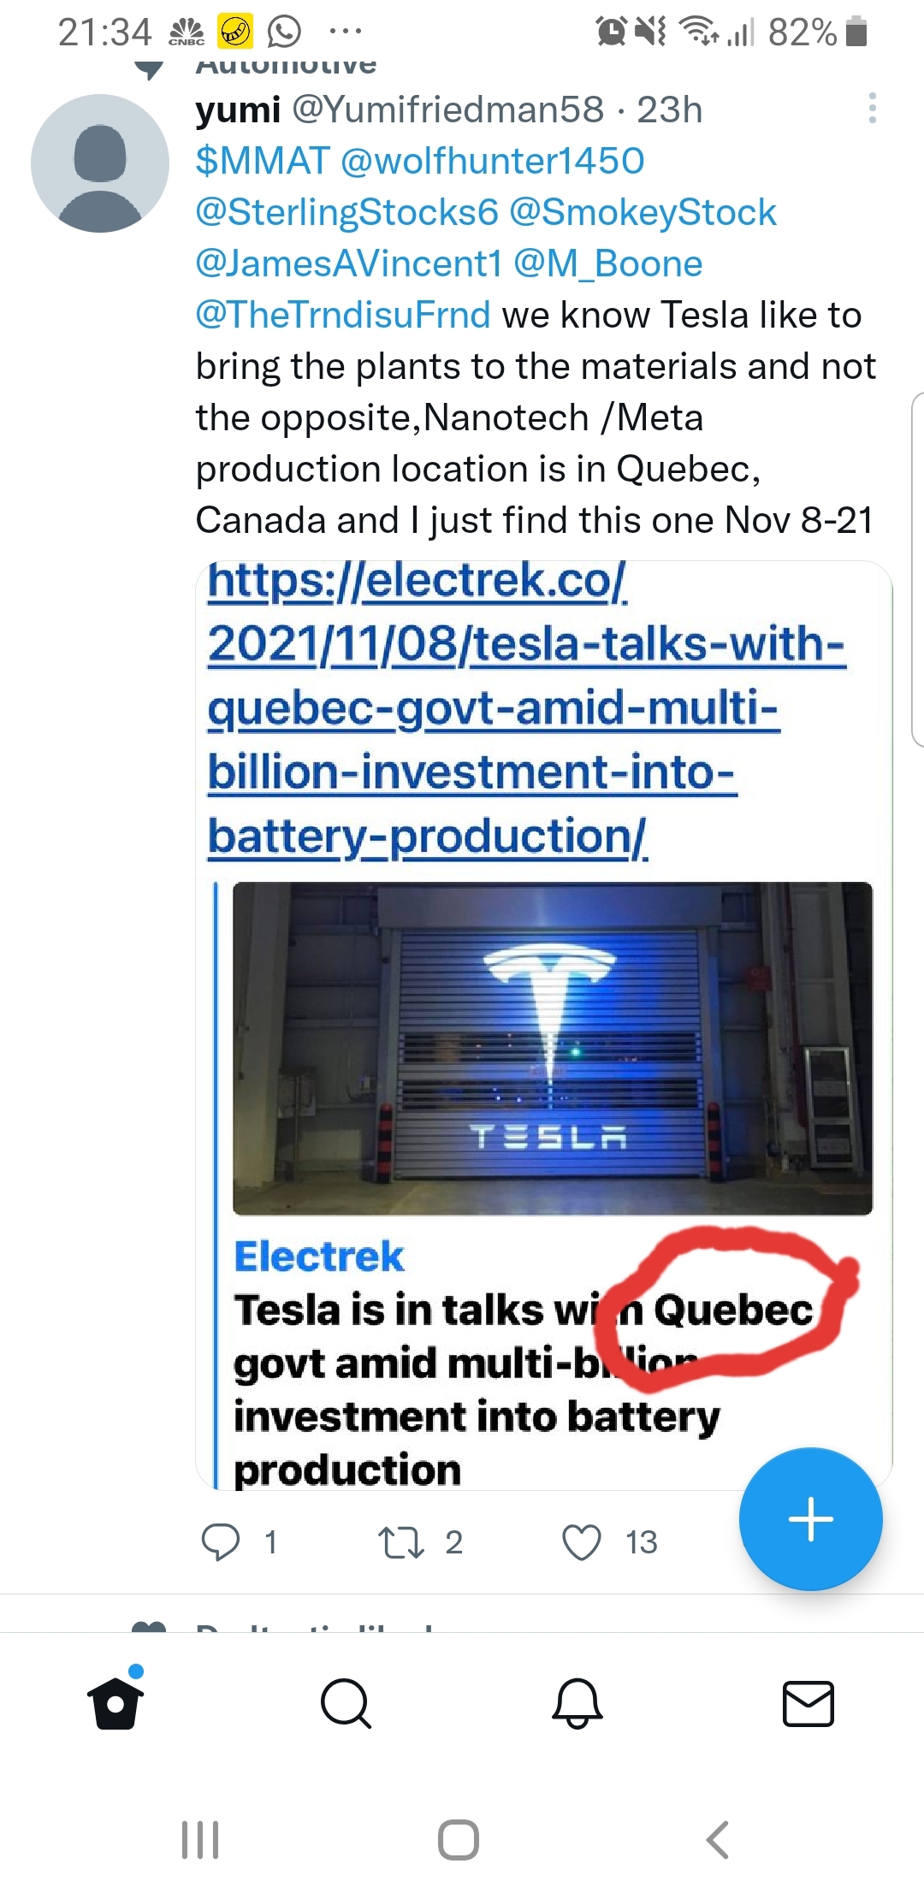This screenshot has height=1899, width=924.
Task: Tap the retweet icon
Action: [400, 1542]
